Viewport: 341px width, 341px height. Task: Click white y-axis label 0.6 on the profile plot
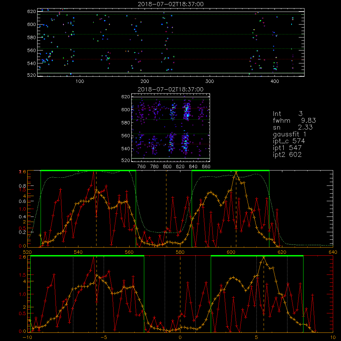coord(23,202)
